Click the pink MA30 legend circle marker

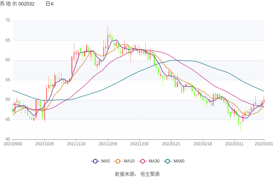[143, 161]
